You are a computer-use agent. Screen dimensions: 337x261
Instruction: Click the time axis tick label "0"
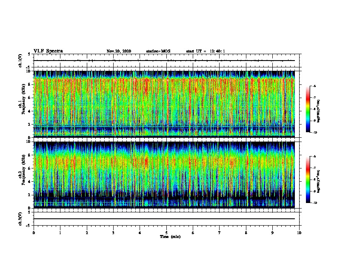[34, 233]
